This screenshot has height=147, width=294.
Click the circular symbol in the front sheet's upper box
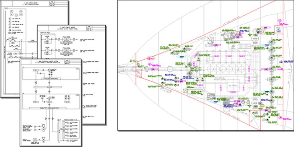point(49,70)
